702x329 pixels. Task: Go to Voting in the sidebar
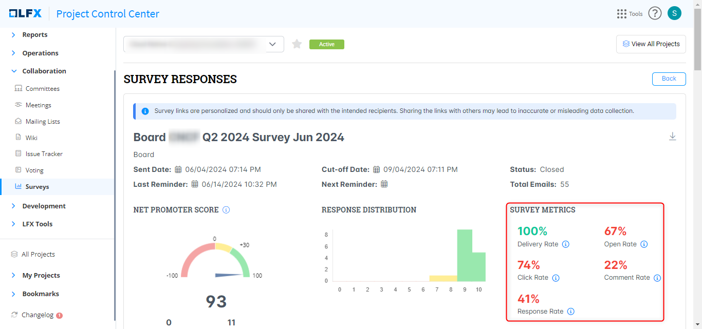34,170
